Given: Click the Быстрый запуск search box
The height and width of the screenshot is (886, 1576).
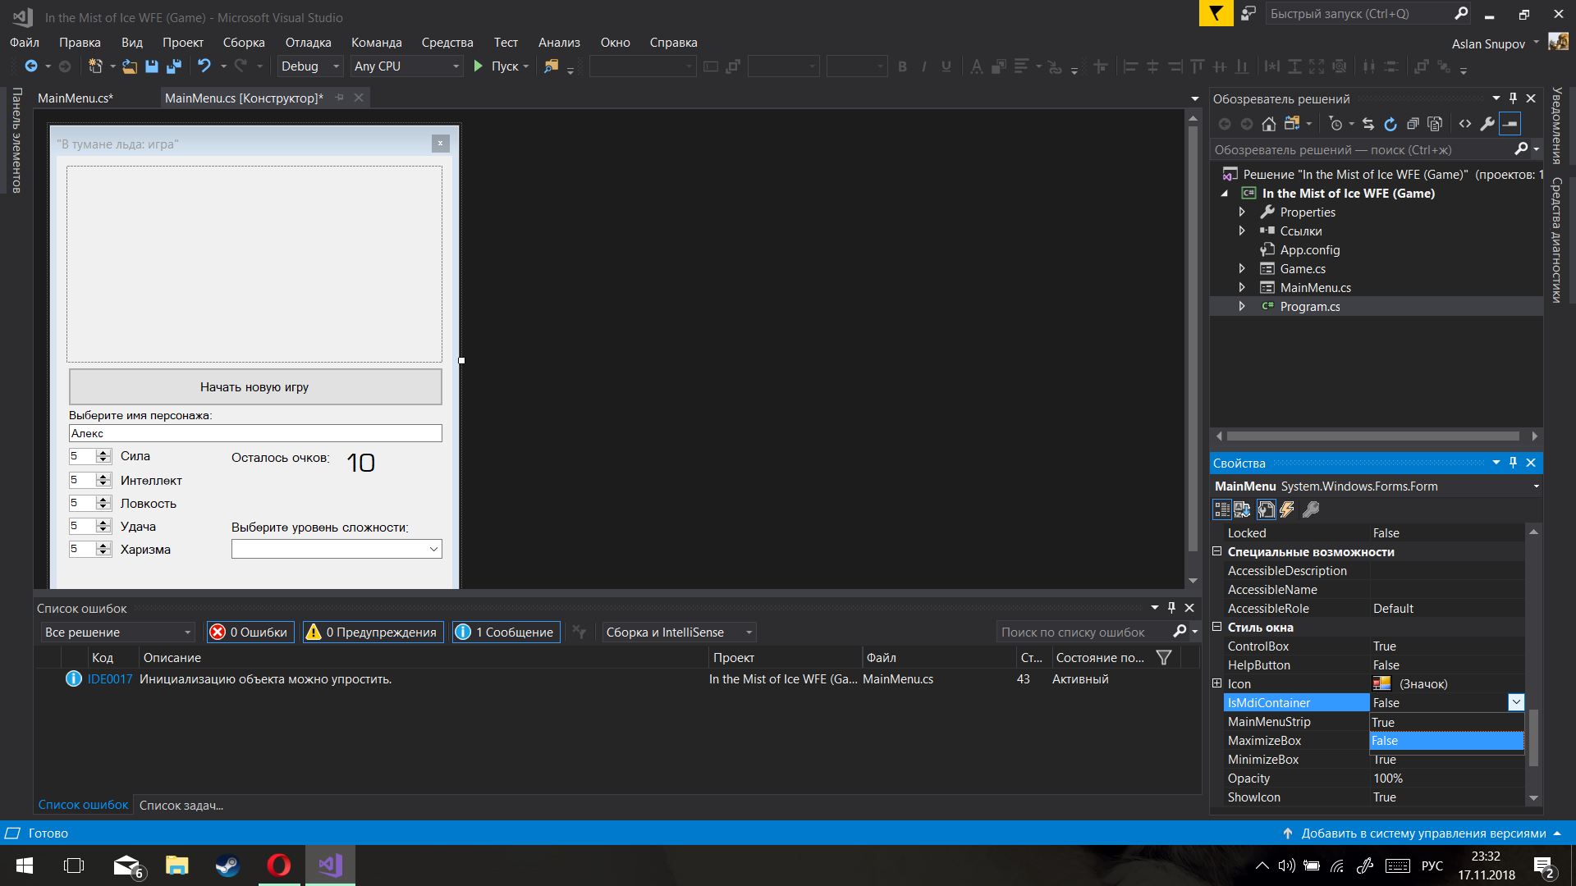Looking at the screenshot, I should tap(1358, 14).
